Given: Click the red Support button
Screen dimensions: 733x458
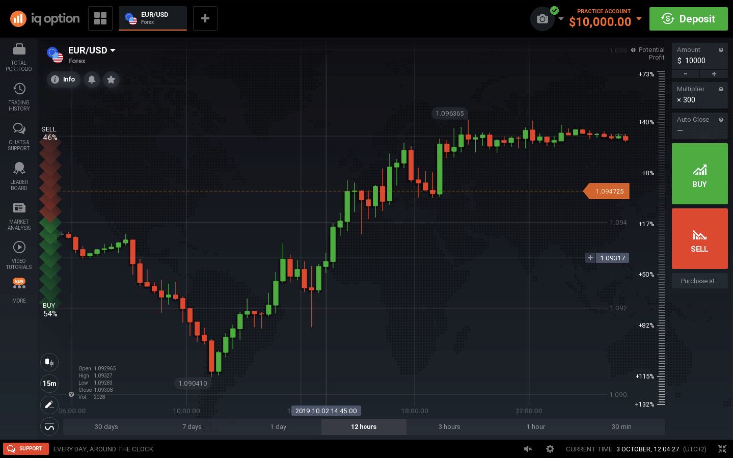Looking at the screenshot, I should [x=26, y=449].
